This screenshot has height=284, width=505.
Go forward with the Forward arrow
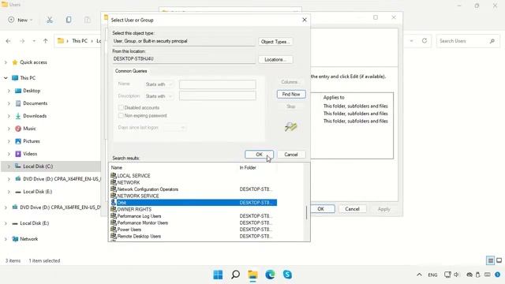22,41
